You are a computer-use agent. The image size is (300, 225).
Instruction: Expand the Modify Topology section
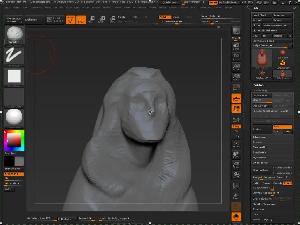tap(264, 204)
